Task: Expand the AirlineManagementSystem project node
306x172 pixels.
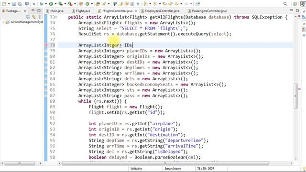Action: pyautogui.click(x=3, y=22)
